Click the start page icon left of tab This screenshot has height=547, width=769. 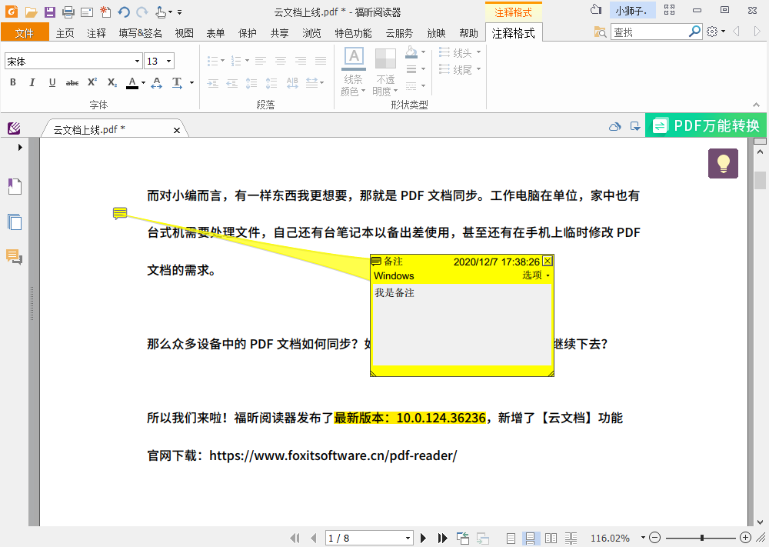pos(14,128)
